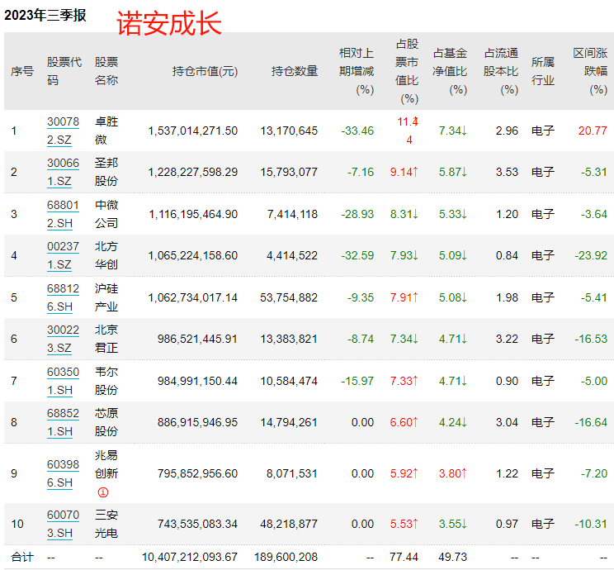Click holding value 984,991,150.44
614x570 pixels.
[x=197, y=381]
